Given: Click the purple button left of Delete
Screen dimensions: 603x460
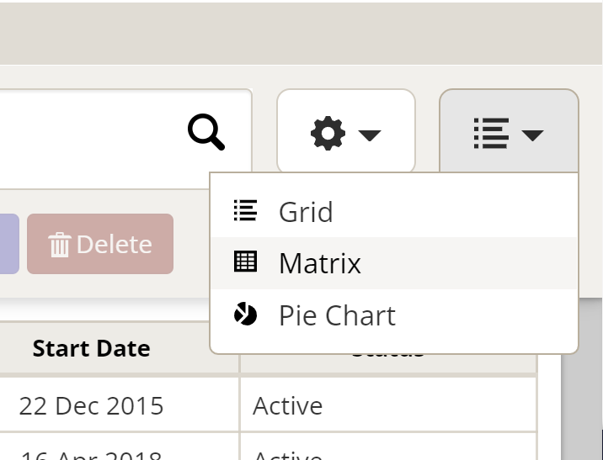Looking at the screenshot, I should pyautogui.click(x=8, y=244).
